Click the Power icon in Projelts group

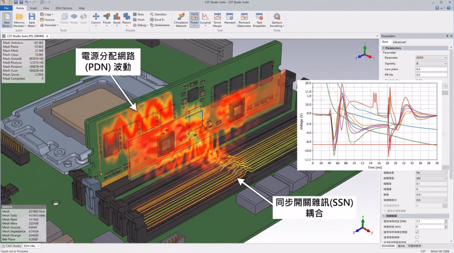coord(107,16)
